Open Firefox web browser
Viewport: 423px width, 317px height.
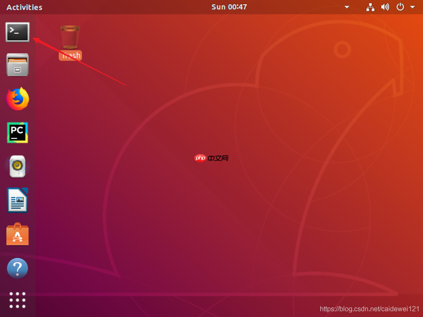point(17,99)
